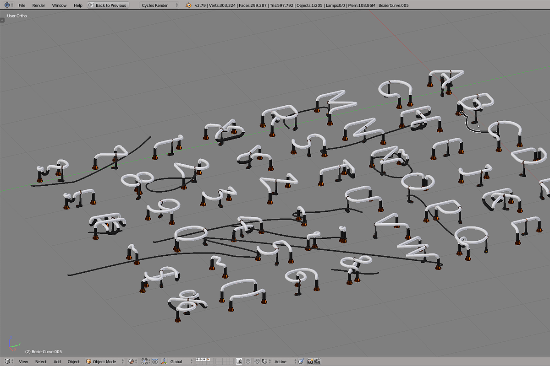Image resolution: width=550 pixels, height=366 pixels.
Task: Open the snap element type selector
Action: (x=266, y=361)
